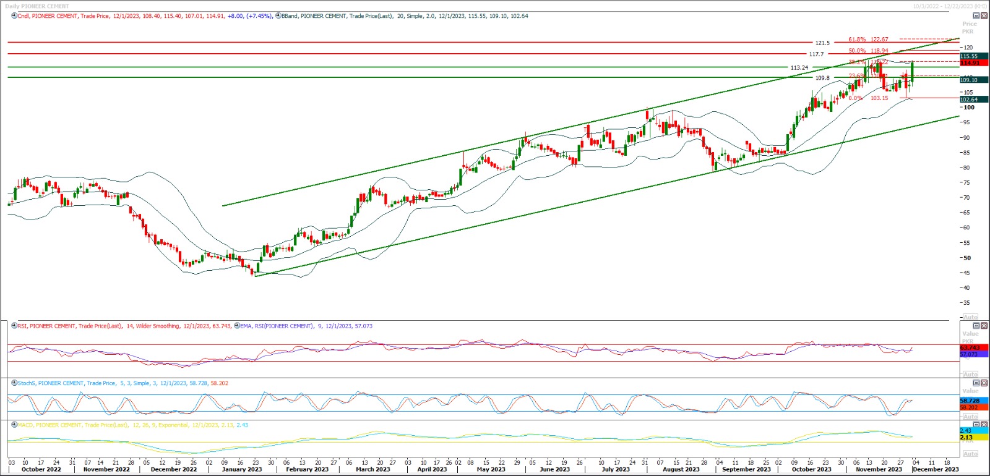Image resolution: width=990 pixels, height=476 pixels.
Task: Select the Cndl PIONEER CEMENT legend text
Action: (x=62, y=16)
